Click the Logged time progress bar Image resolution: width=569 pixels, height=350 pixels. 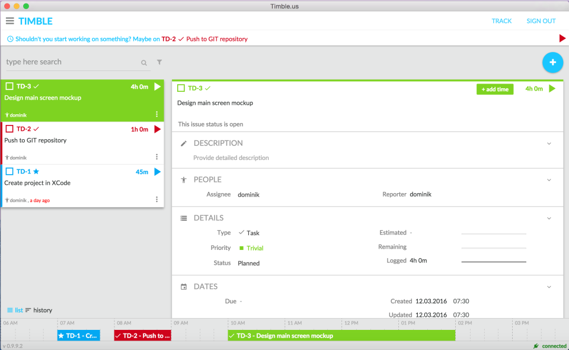click(494, 262)
